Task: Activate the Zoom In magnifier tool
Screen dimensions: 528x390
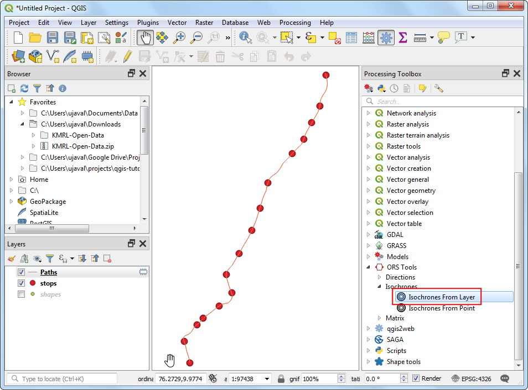Action: [179, 38]
